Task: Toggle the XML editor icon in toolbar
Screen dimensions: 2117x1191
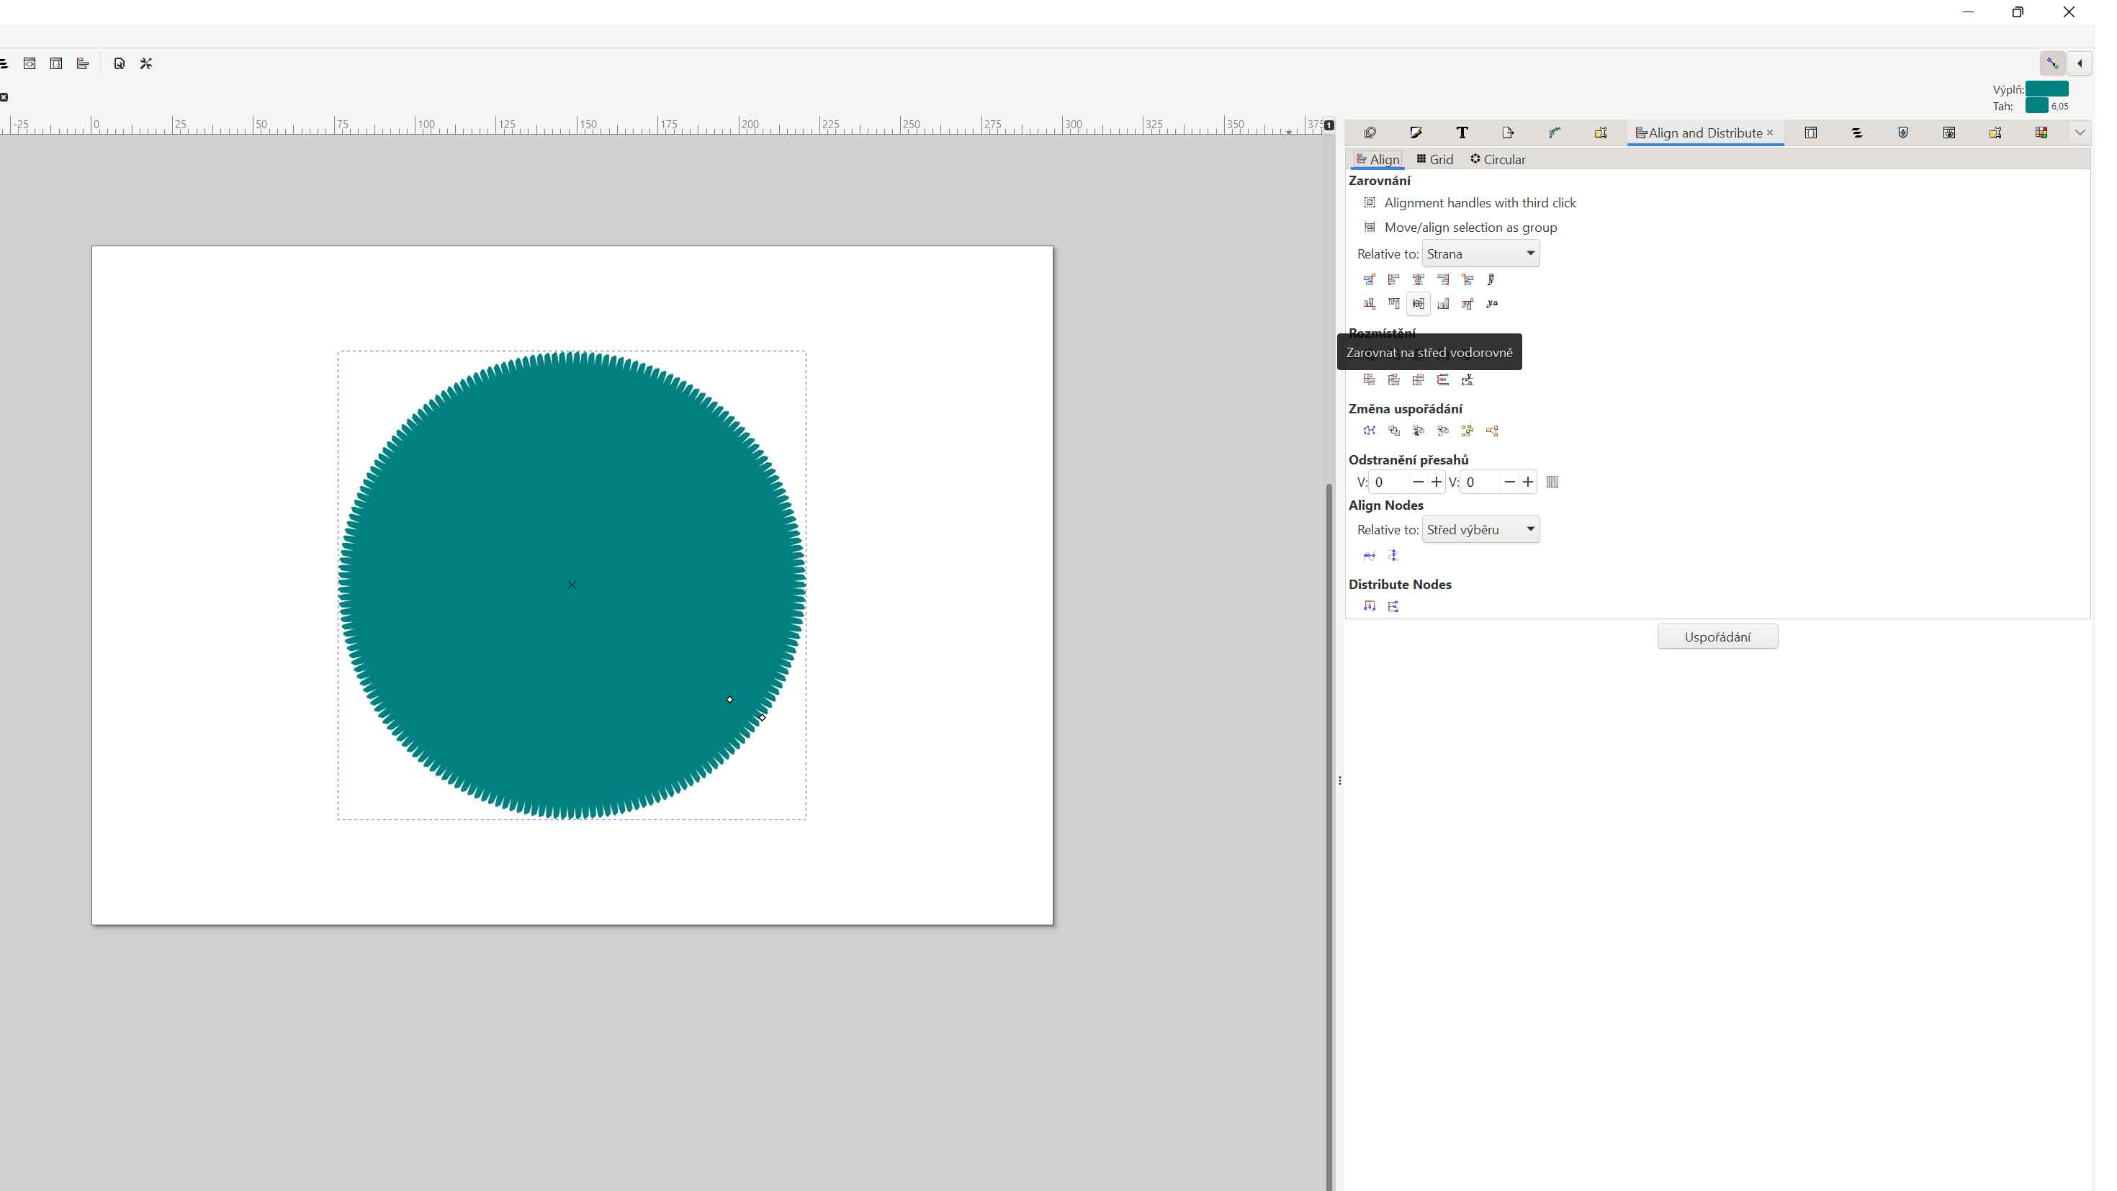Action: click(30, 63)
